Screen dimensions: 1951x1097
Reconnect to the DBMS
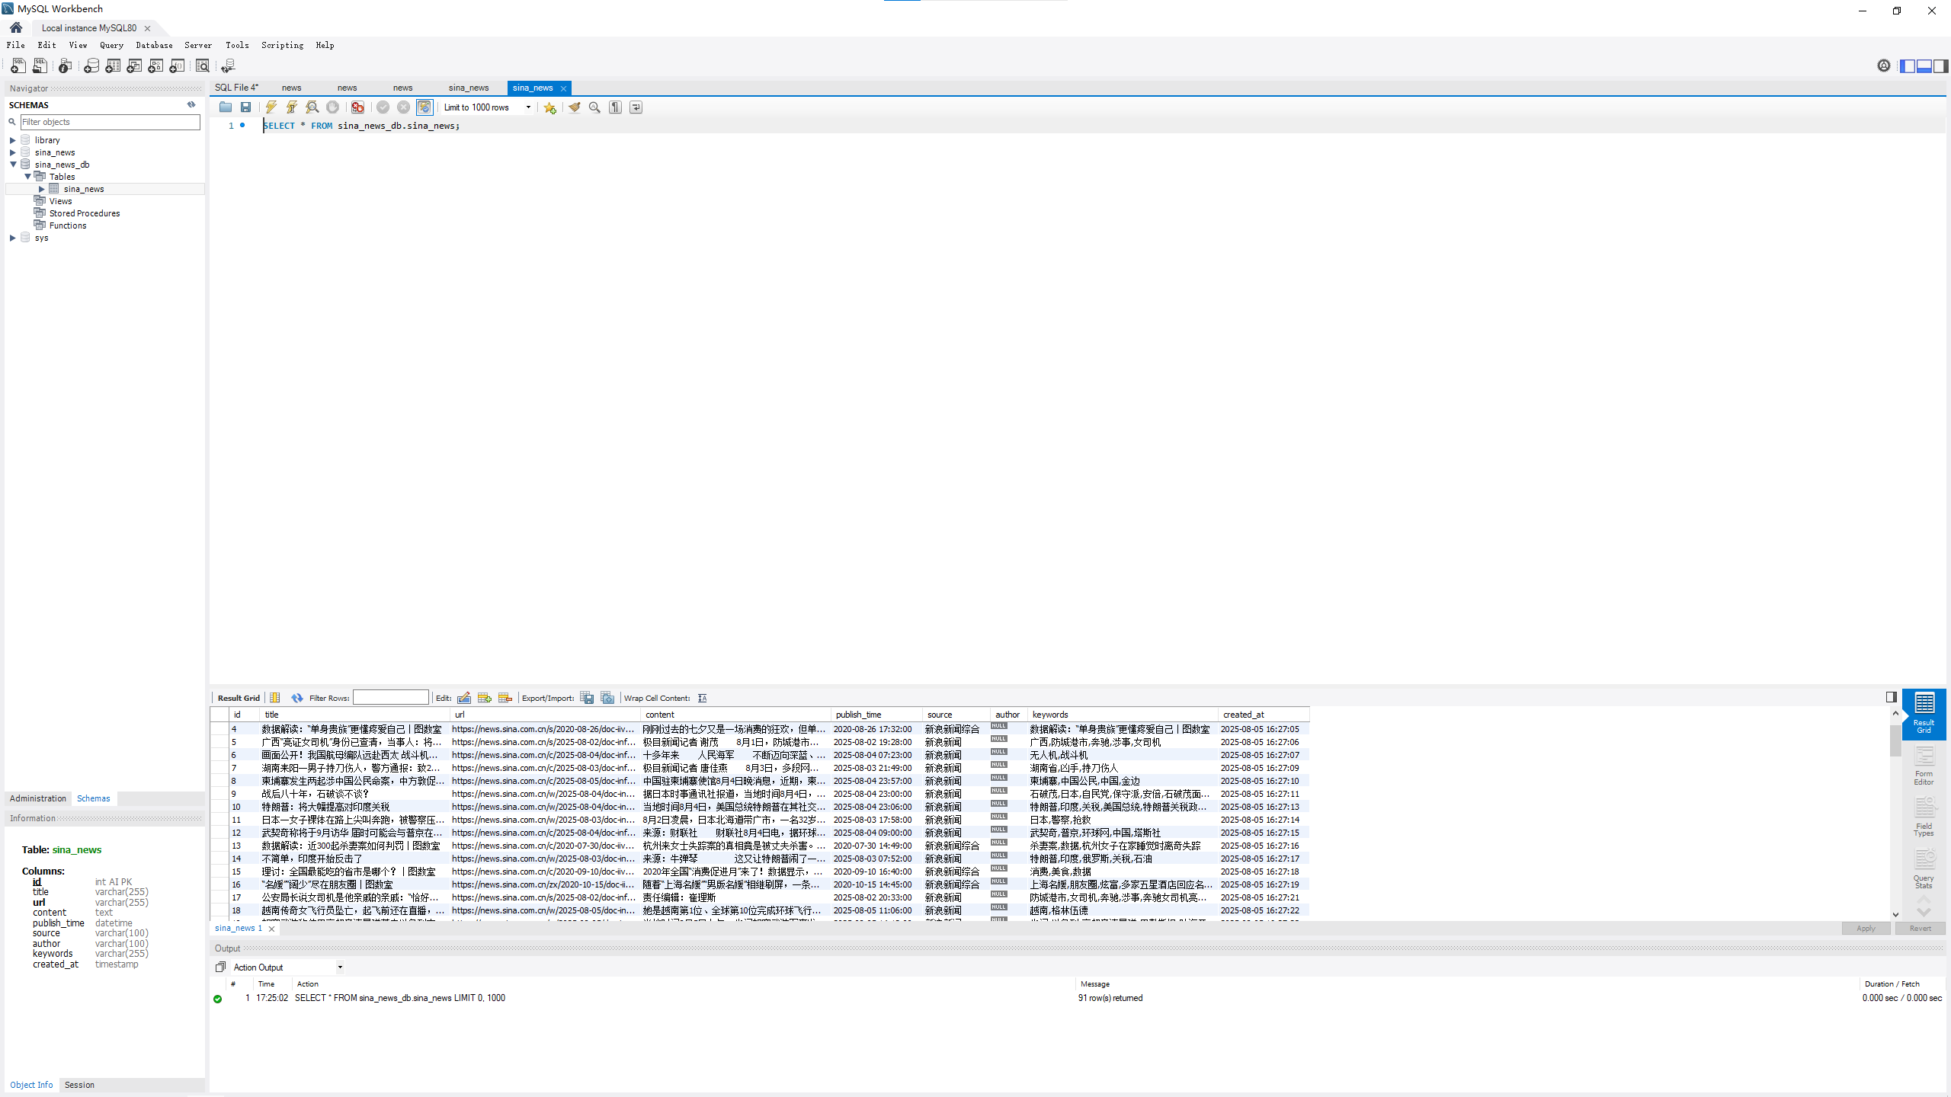coord(228,66)
